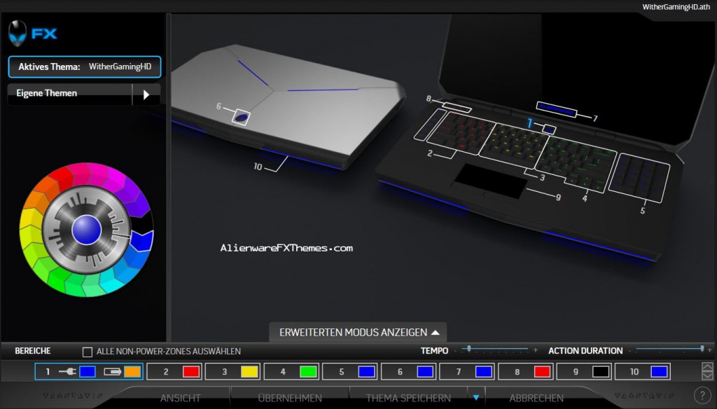This screenshot has width=717, height=409.
Task: Select numpad zone 5 on the laptop model
Action: 639,177
